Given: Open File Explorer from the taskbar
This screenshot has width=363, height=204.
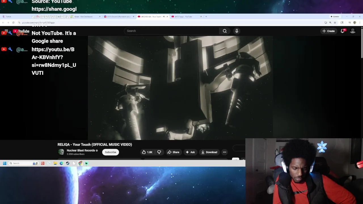Looking at the screenshot, I should coord(55,163).
